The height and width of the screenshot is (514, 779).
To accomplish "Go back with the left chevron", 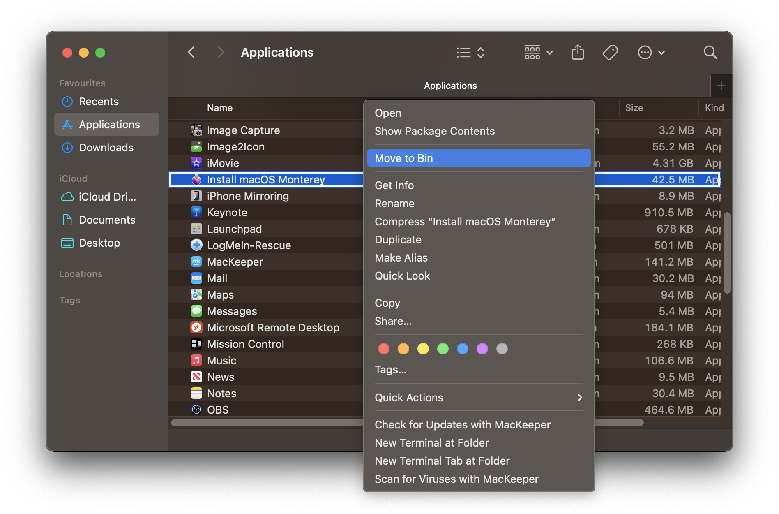I will click(x=191, y=52).
